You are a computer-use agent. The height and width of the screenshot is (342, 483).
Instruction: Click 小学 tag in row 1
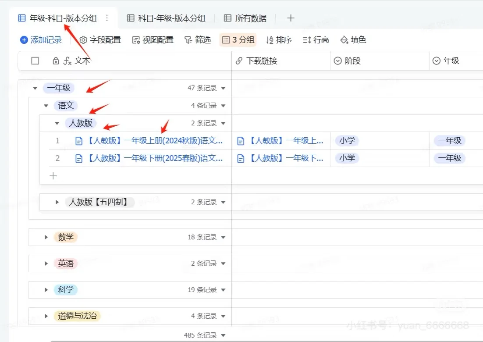coord(347,141)
